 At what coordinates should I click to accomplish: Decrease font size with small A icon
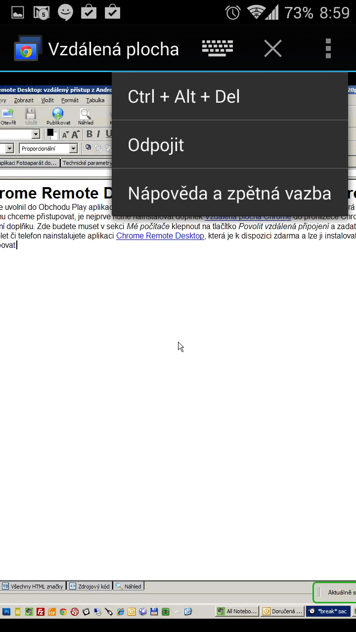(x=65, y=134)
